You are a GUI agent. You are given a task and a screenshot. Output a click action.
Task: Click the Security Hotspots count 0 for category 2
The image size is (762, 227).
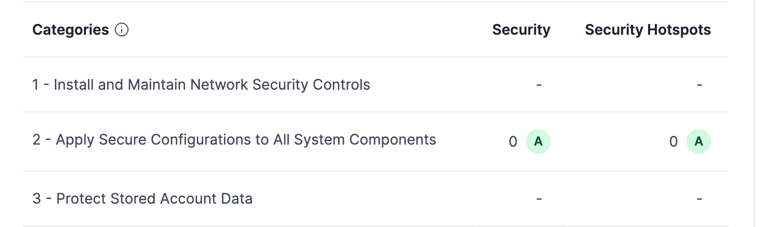click(x=673, y=142)
